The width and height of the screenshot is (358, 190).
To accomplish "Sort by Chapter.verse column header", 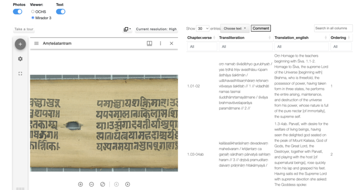I will [x=201, y=38].
